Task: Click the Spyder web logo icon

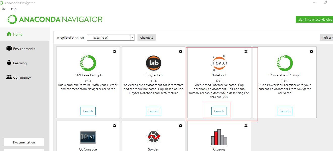Action: (x=154, y=137)
